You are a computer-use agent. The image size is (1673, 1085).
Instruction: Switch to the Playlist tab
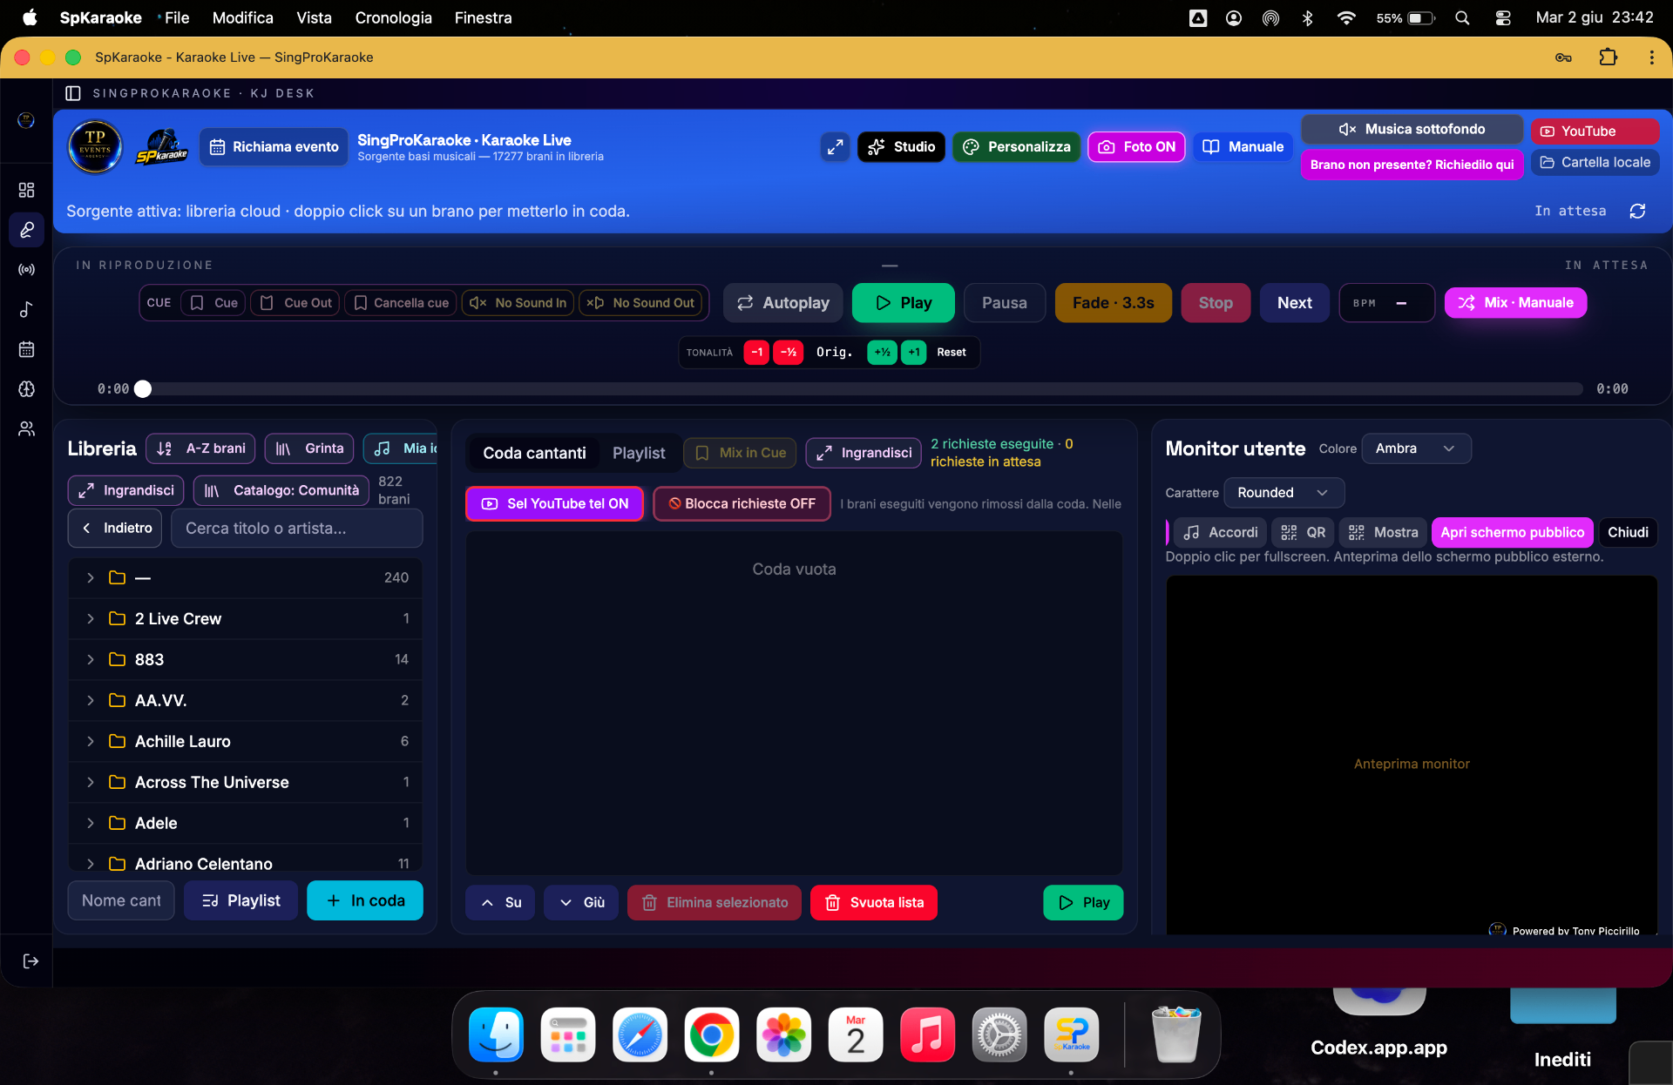(x=639, y=453)
